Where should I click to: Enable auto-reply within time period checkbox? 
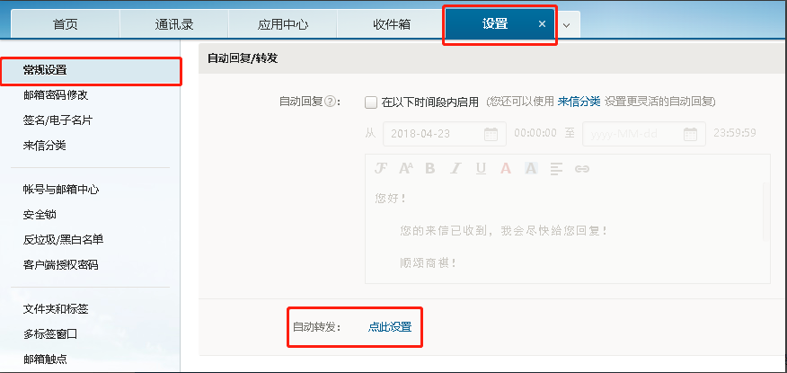coord(371,102)
